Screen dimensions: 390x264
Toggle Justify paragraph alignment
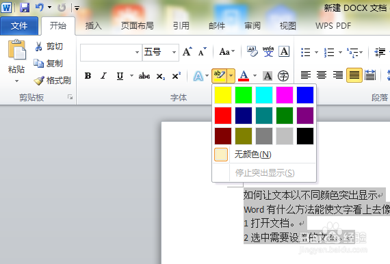click(x=354, y=75)
